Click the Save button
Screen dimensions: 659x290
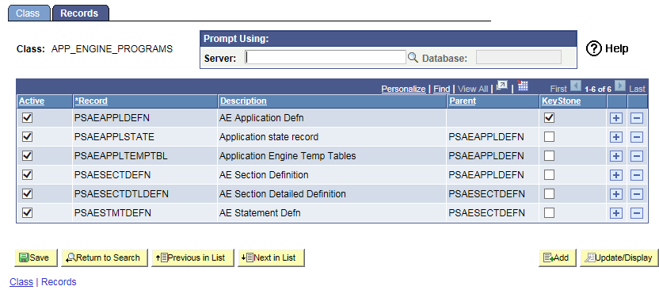[x=36, y=258]
